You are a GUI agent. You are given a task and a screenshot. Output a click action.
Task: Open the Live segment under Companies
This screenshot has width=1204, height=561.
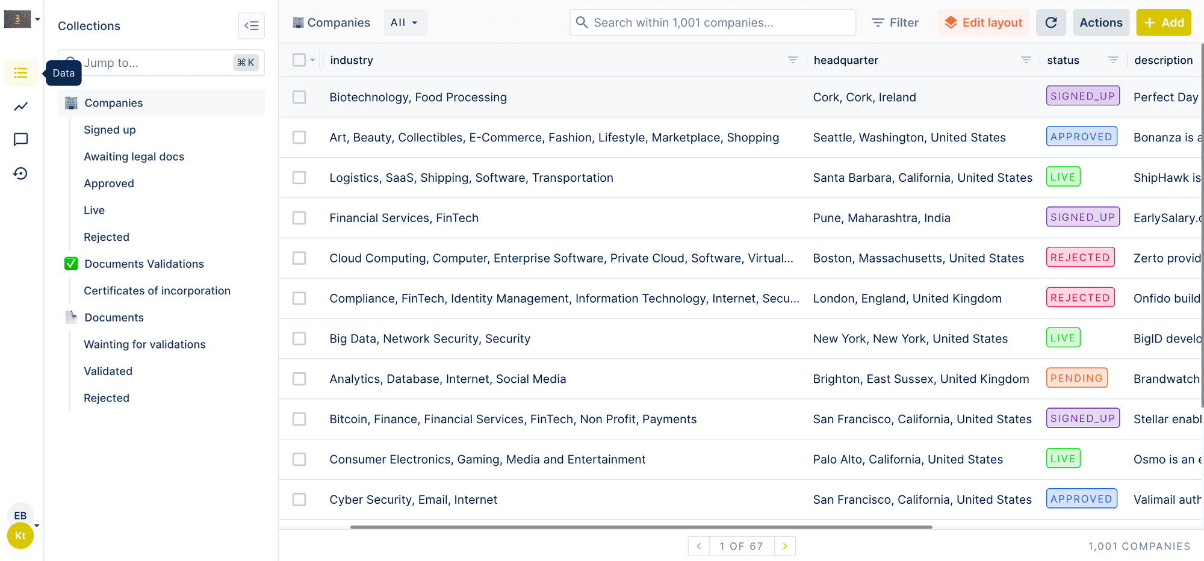(x=94, y=210)
